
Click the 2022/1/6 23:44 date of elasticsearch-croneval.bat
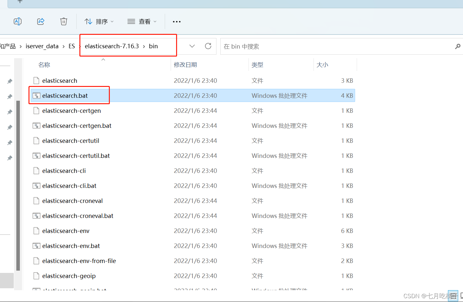(x=195, y=216)
